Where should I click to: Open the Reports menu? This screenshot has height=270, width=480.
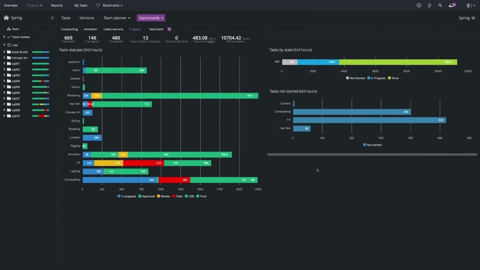click(x=57, y=5)
